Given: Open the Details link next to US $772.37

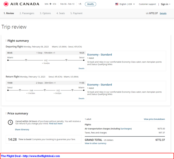Looking at the screenshot, I should point(163,13).
